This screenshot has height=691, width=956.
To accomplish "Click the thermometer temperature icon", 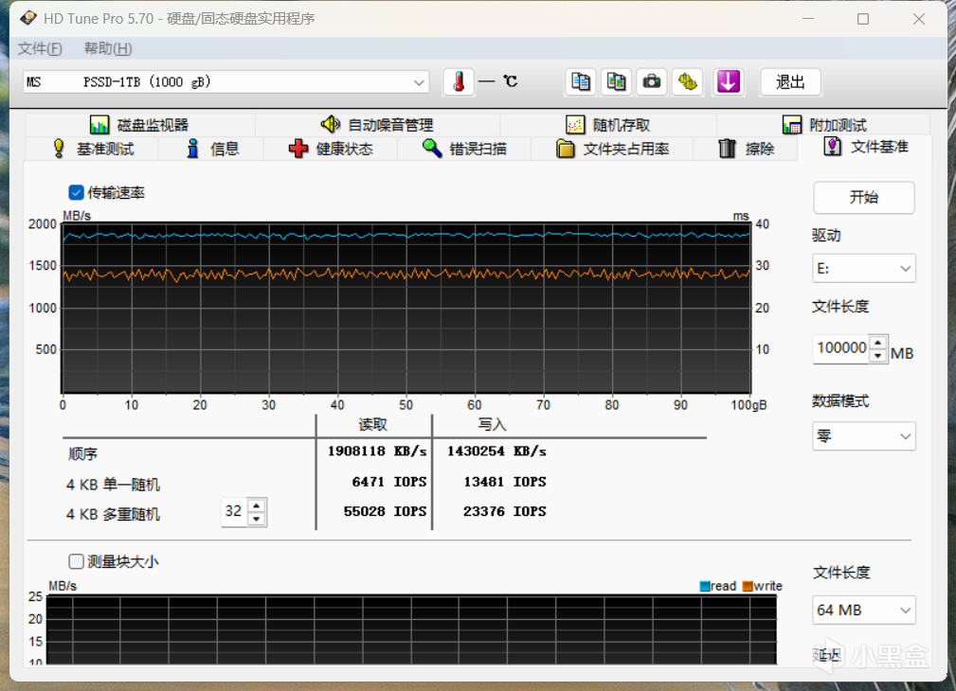I will 459,81.
